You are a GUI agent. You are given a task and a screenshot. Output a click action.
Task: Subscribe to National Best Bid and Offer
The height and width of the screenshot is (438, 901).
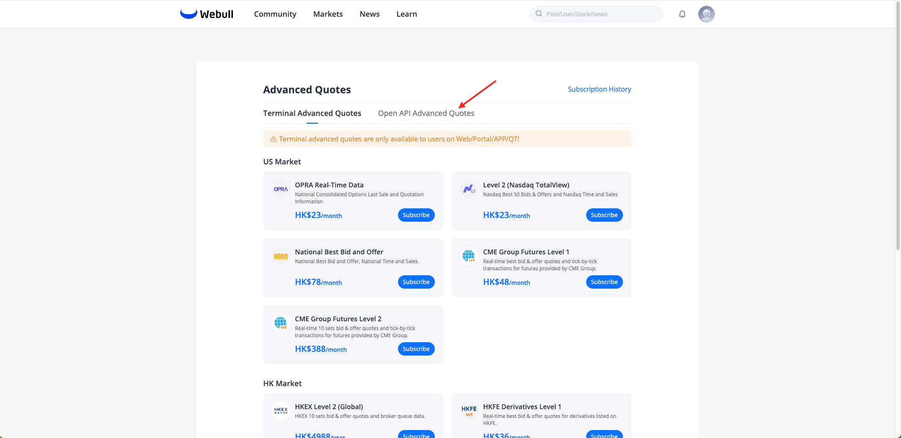click(x=416, y=282)
